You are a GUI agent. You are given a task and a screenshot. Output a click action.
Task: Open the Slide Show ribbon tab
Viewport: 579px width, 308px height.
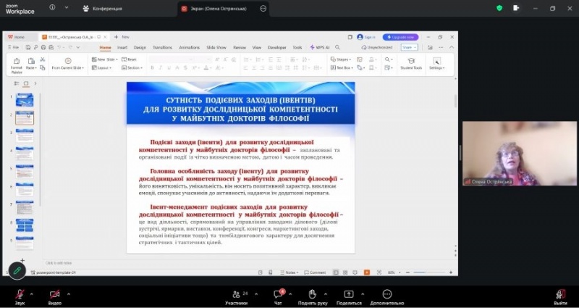(216, 47)
